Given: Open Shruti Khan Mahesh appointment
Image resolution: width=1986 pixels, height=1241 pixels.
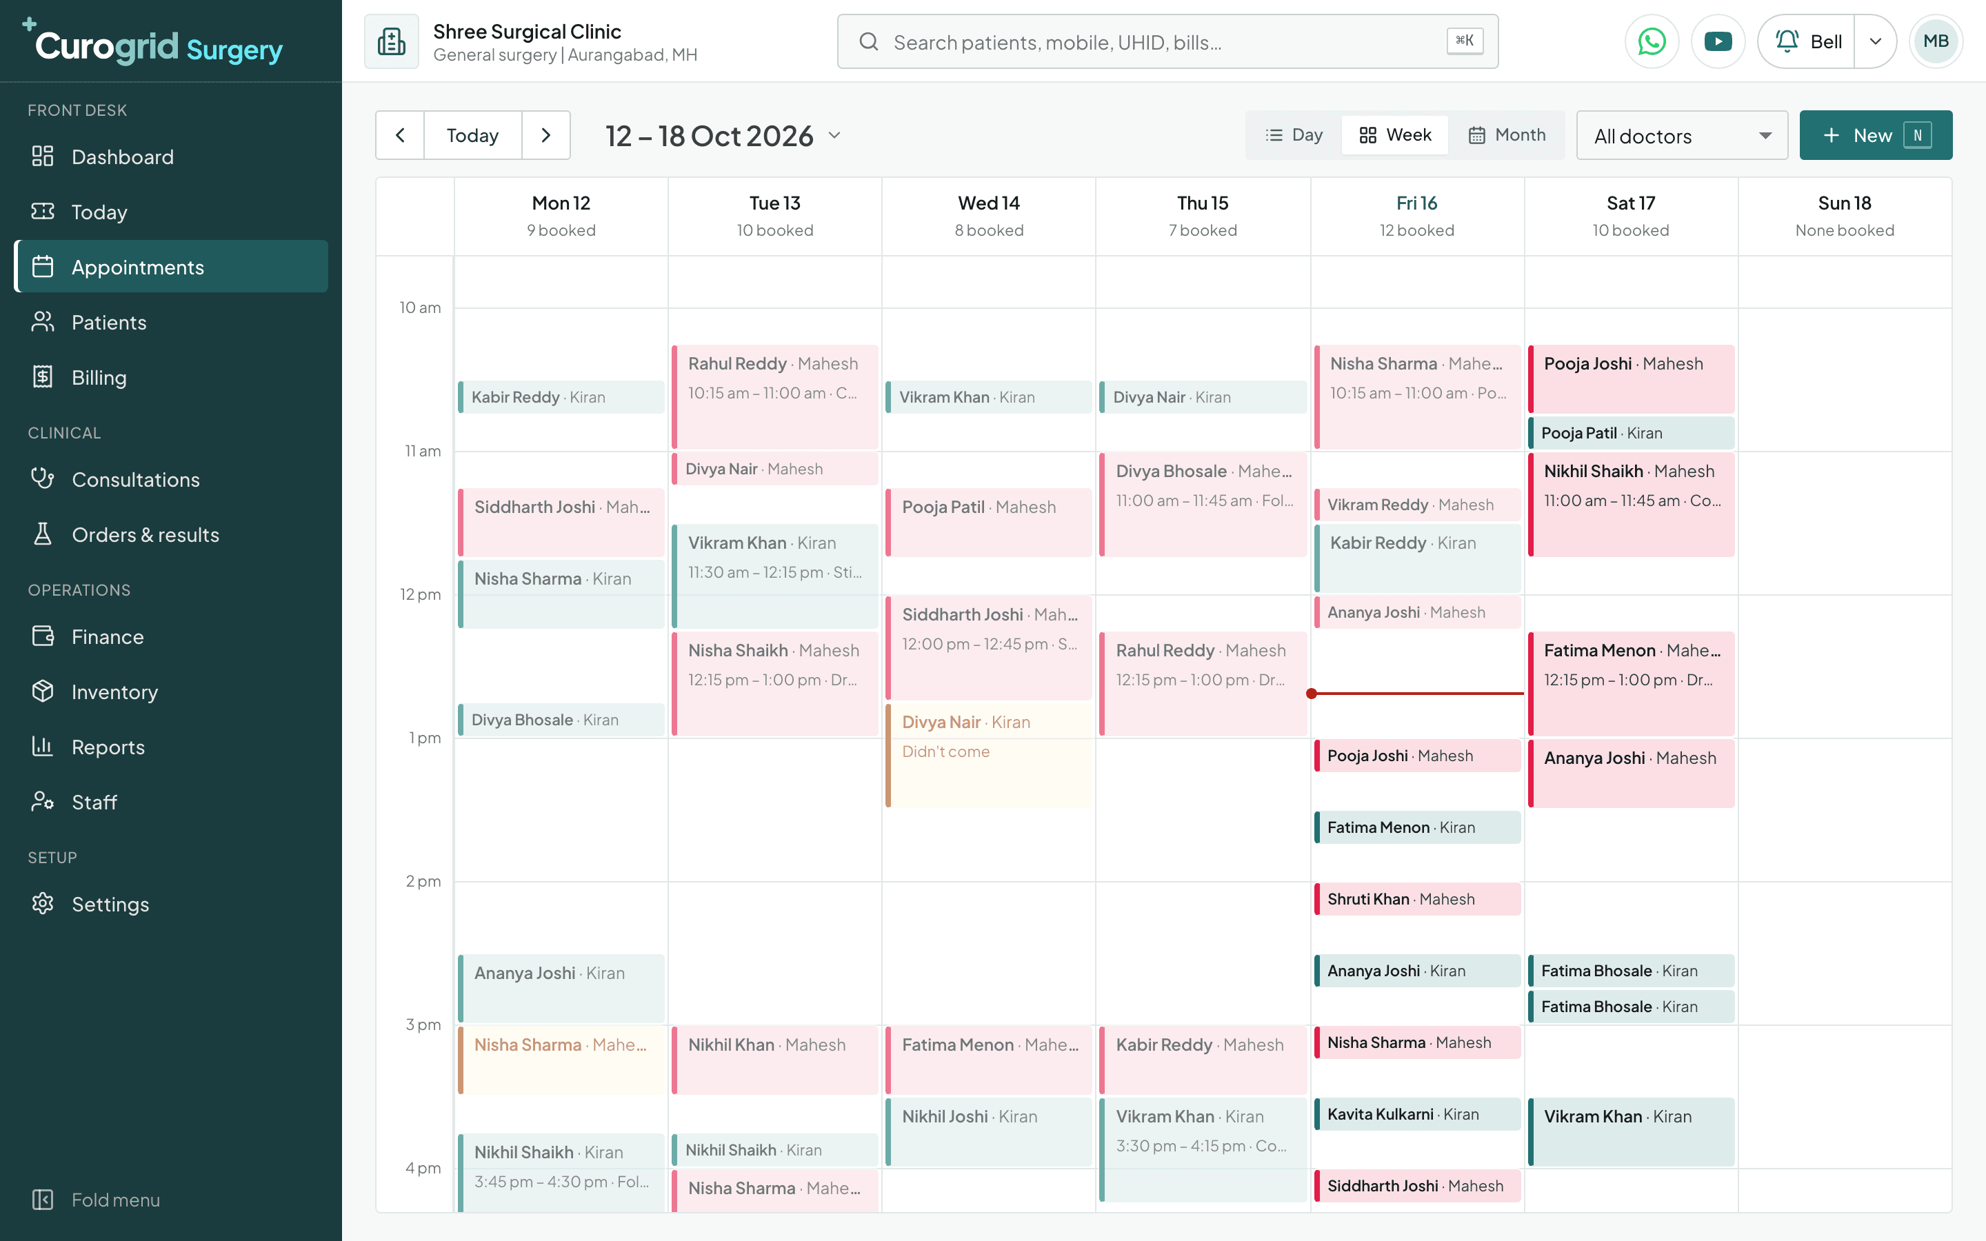Looking at the screenshot, I should (x=1417, y=899).
